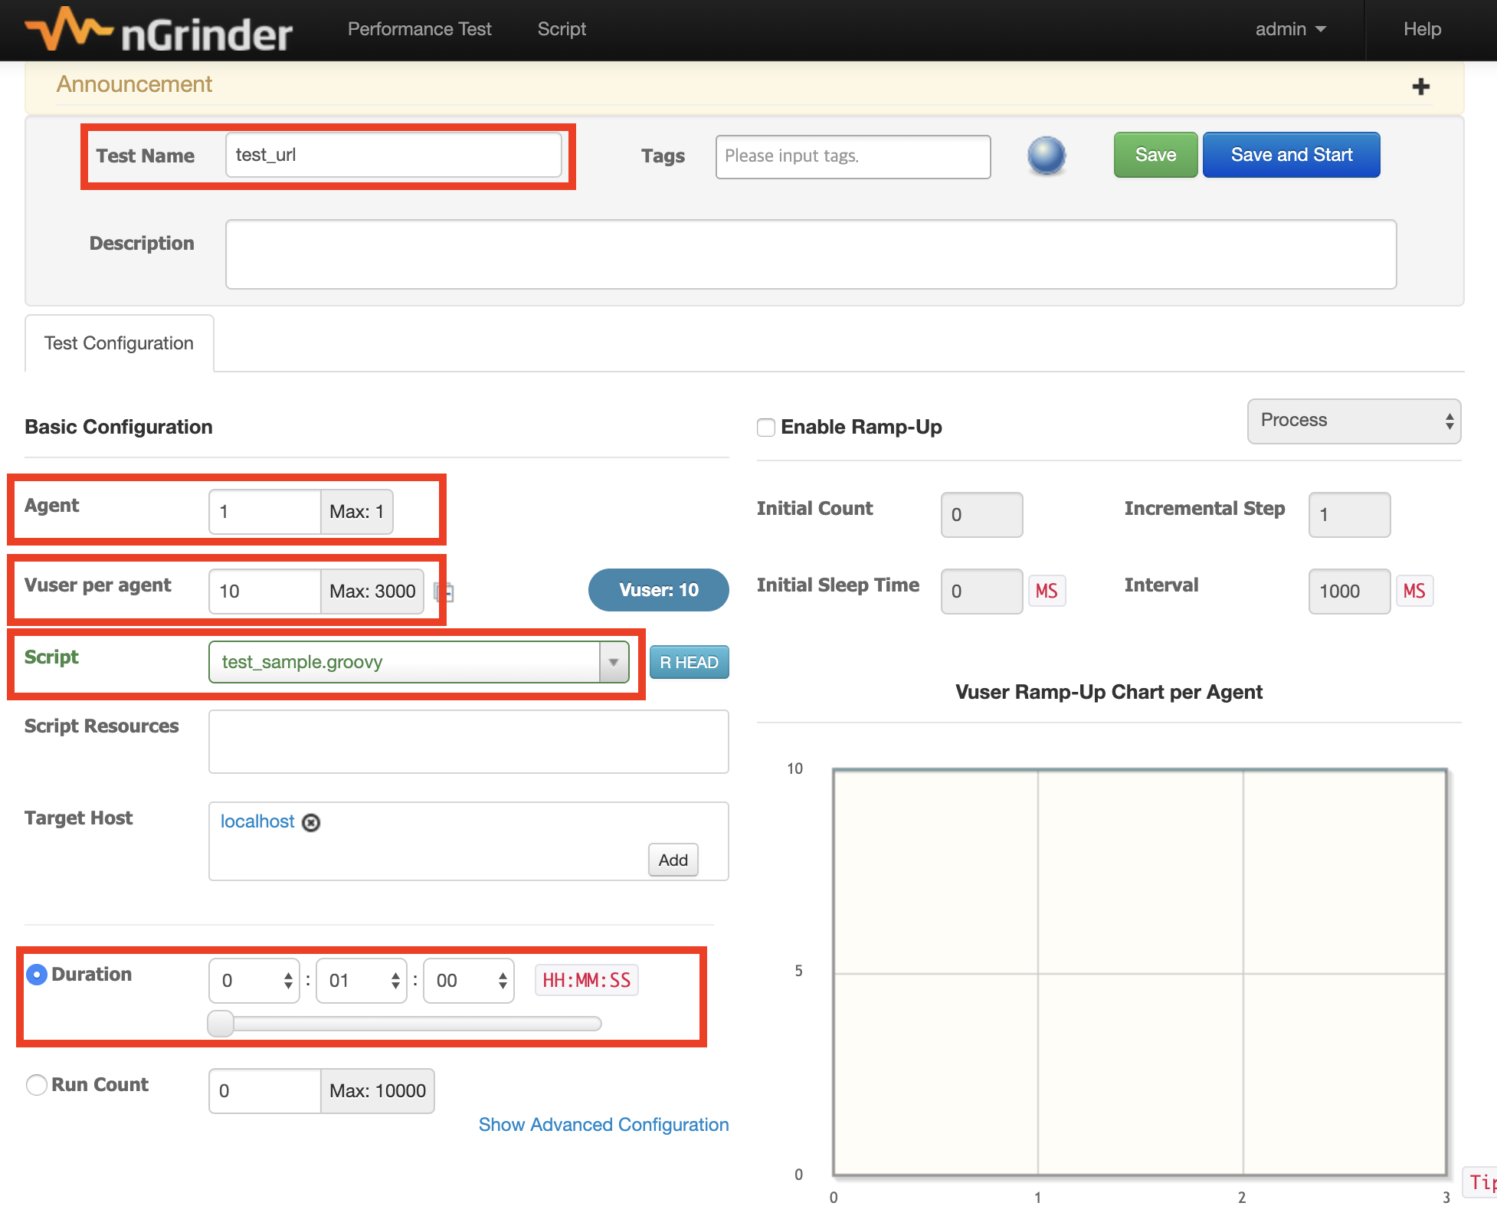Select the Run Count radio button
Viewport: 1497px width, 1229px height.
(37, 1085)
